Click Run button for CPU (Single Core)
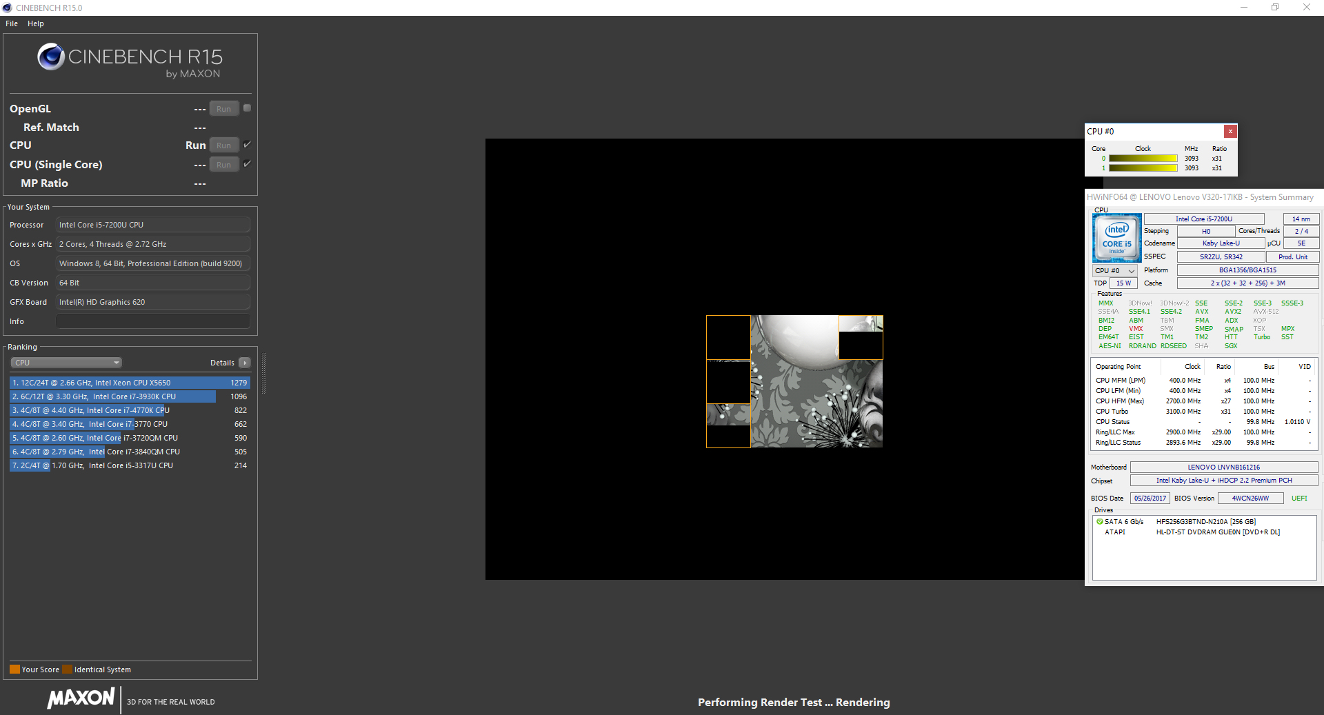 point(224,165)
